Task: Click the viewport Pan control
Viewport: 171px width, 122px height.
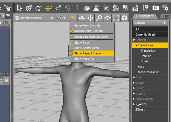Action: 90,18
